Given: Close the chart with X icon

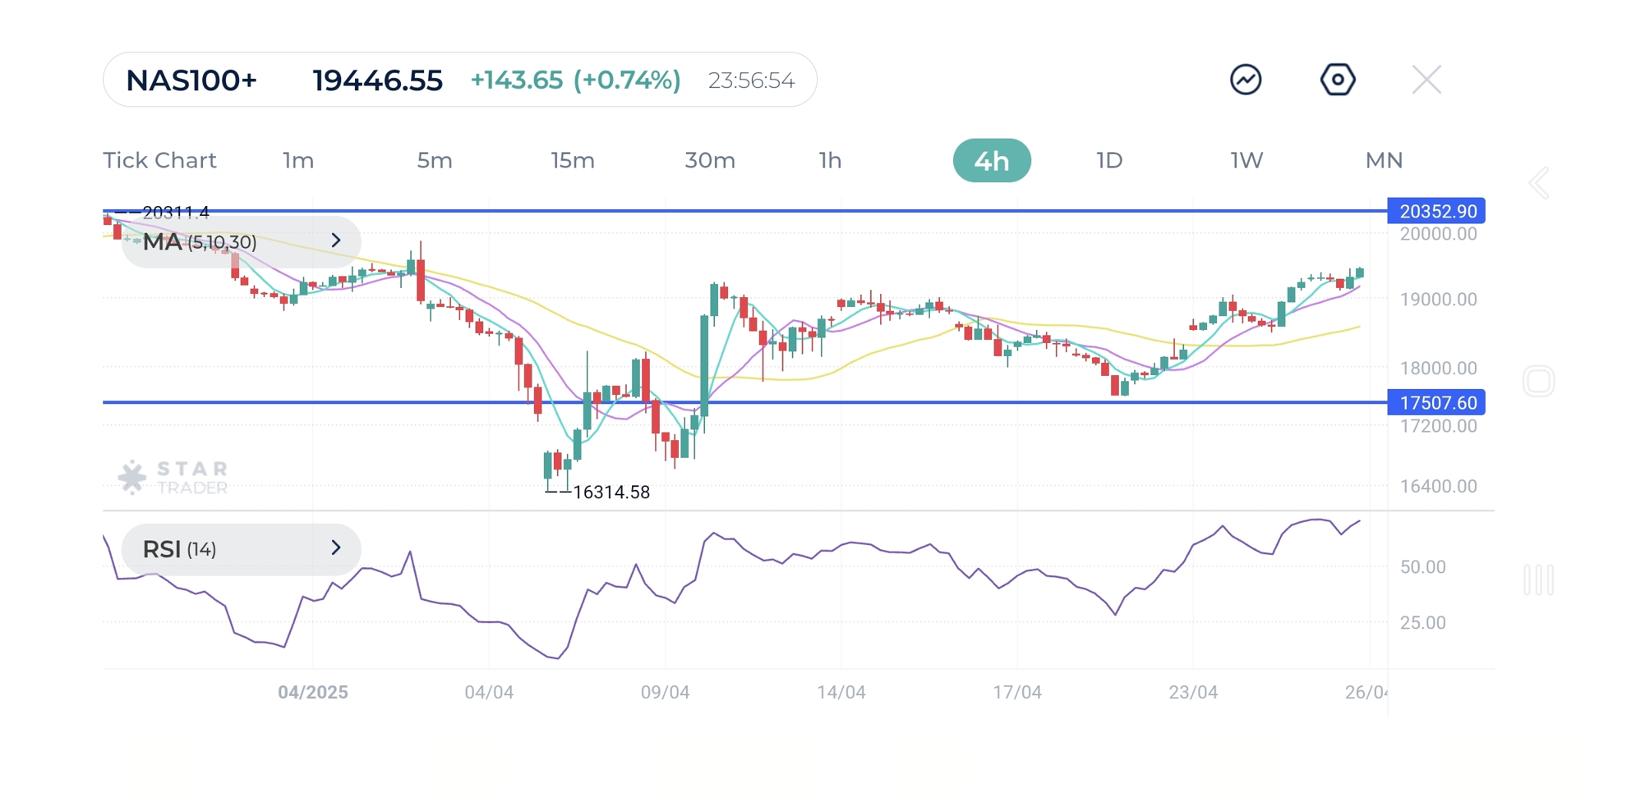Looking at the screenshot, I should click(1426, 80).
